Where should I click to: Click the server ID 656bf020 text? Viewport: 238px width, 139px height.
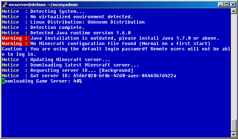125,75
